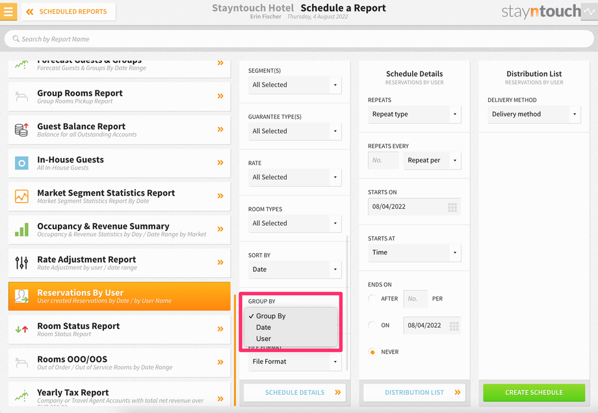
Task: Select the Room Status Report row
Action: (x=120, y=329)
